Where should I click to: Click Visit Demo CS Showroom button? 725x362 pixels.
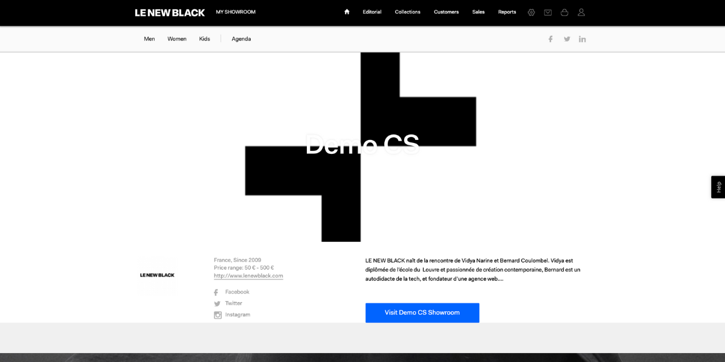tap(422, 313)
